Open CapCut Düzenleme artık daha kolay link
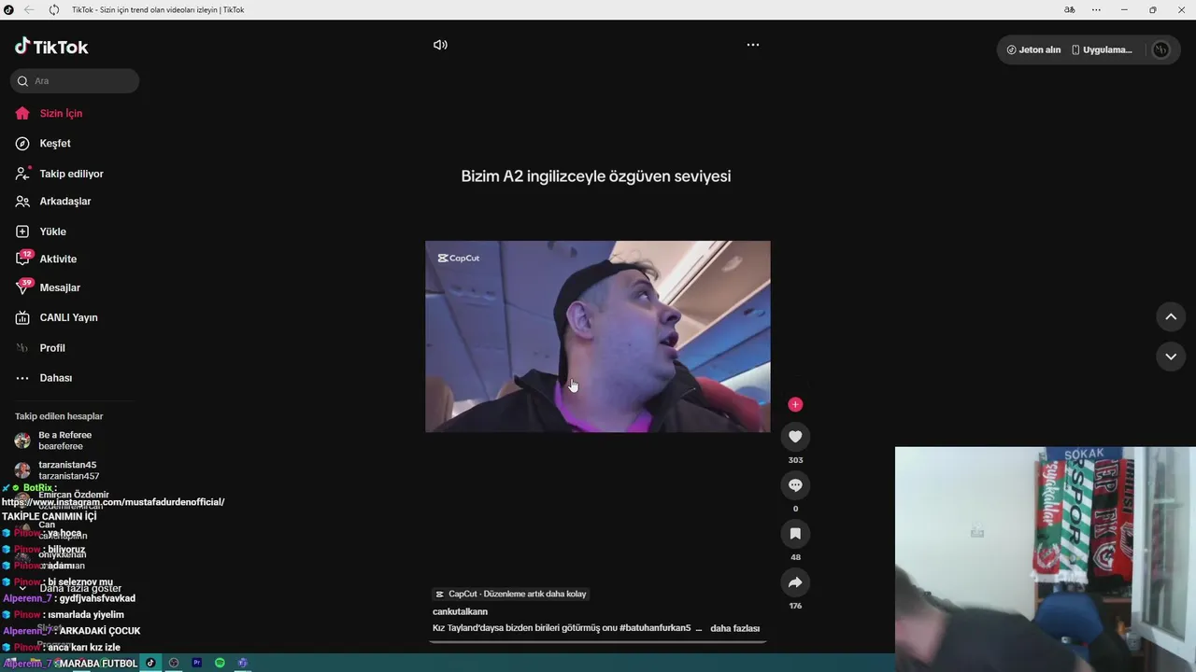The image size is (1196, 672). 510,594
